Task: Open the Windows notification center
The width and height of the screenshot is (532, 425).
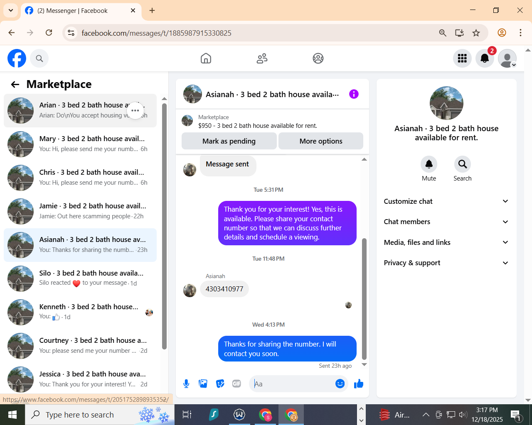Action: [516, 415]
